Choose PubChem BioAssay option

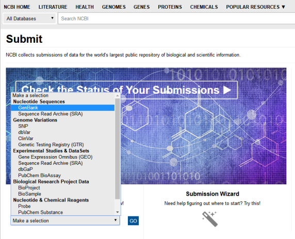(x=63, y=176)
